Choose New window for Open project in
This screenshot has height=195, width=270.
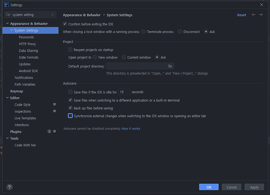(x=95, y=57)
